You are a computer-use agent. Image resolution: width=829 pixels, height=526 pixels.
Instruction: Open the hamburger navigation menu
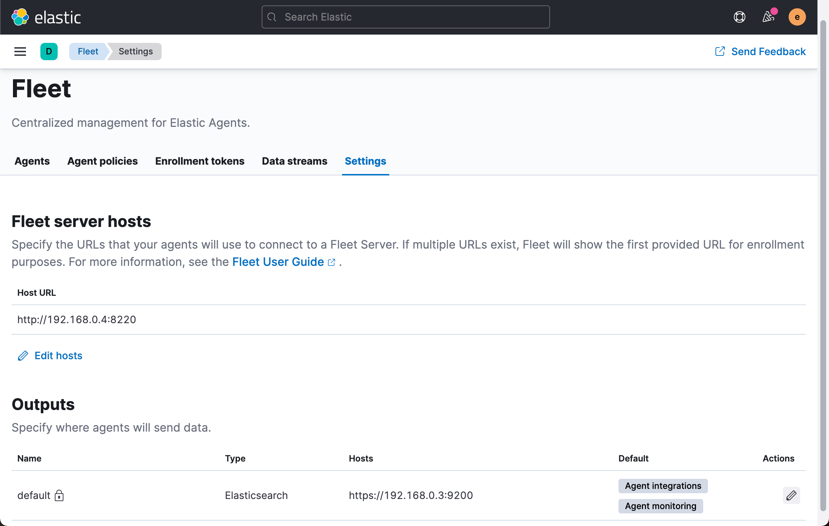pyautogui.click(x=20, y=52)
